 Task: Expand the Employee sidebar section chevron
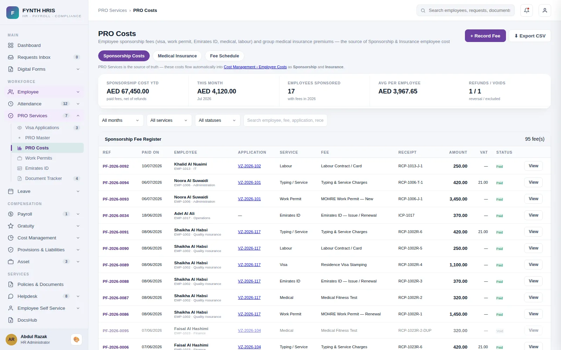tap(78, 92)
